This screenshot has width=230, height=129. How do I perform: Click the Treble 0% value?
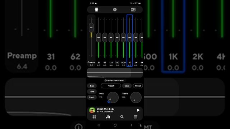(124, 97)
